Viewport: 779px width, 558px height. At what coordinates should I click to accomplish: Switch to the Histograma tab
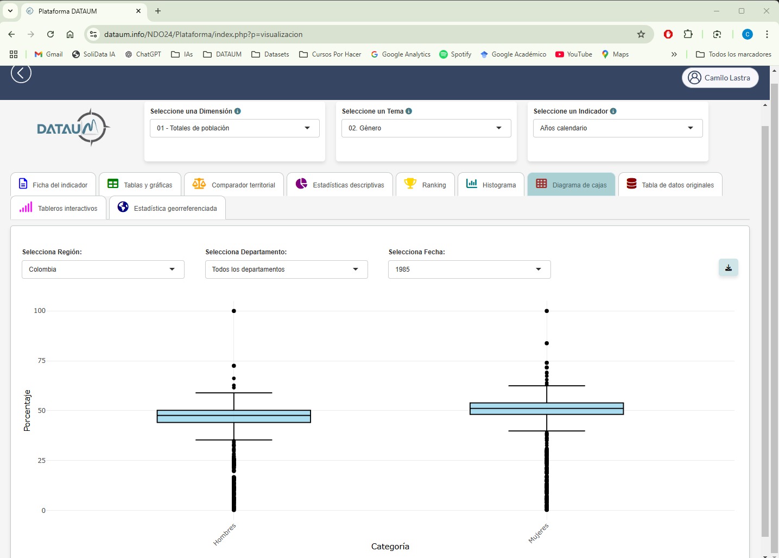click(491, 185)
